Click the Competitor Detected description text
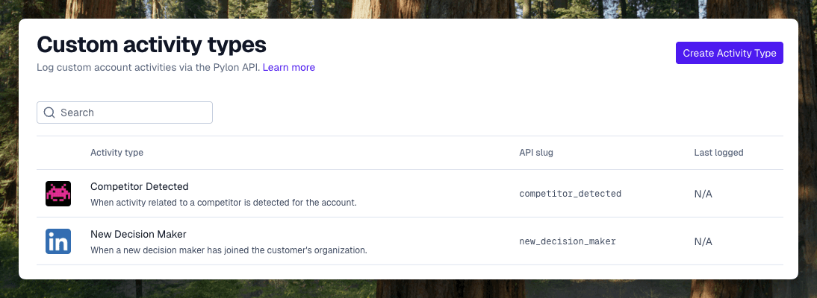 223,203
